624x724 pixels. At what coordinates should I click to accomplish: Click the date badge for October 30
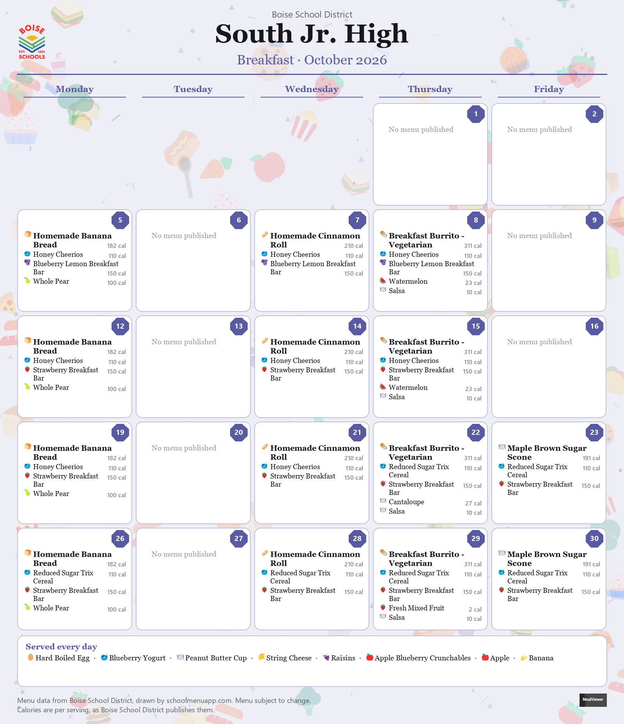coord(594,539)
